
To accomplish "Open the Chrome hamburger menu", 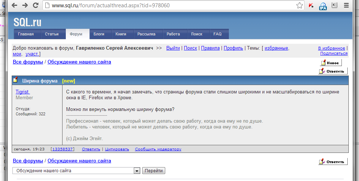I will (347, 5).
